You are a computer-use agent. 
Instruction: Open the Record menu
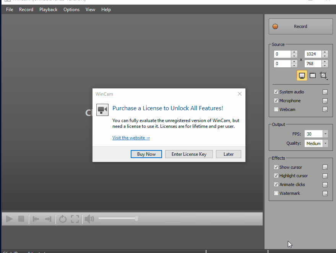pyautogui.click(x=26, y=10)
